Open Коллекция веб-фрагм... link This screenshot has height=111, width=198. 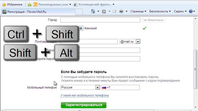click(x=93, y=5)
